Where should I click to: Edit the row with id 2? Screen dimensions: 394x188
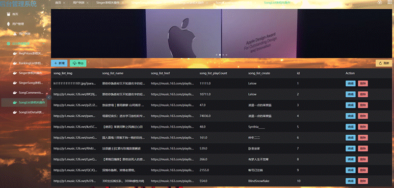coord(350,94)
